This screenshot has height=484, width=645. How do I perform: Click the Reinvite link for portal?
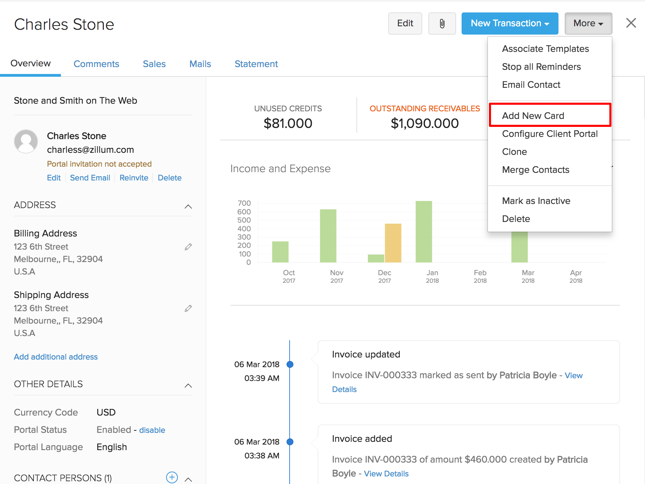coord(134,178)
